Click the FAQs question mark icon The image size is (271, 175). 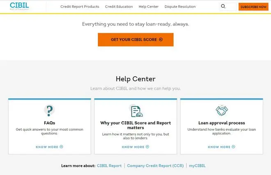coord(49,111)
